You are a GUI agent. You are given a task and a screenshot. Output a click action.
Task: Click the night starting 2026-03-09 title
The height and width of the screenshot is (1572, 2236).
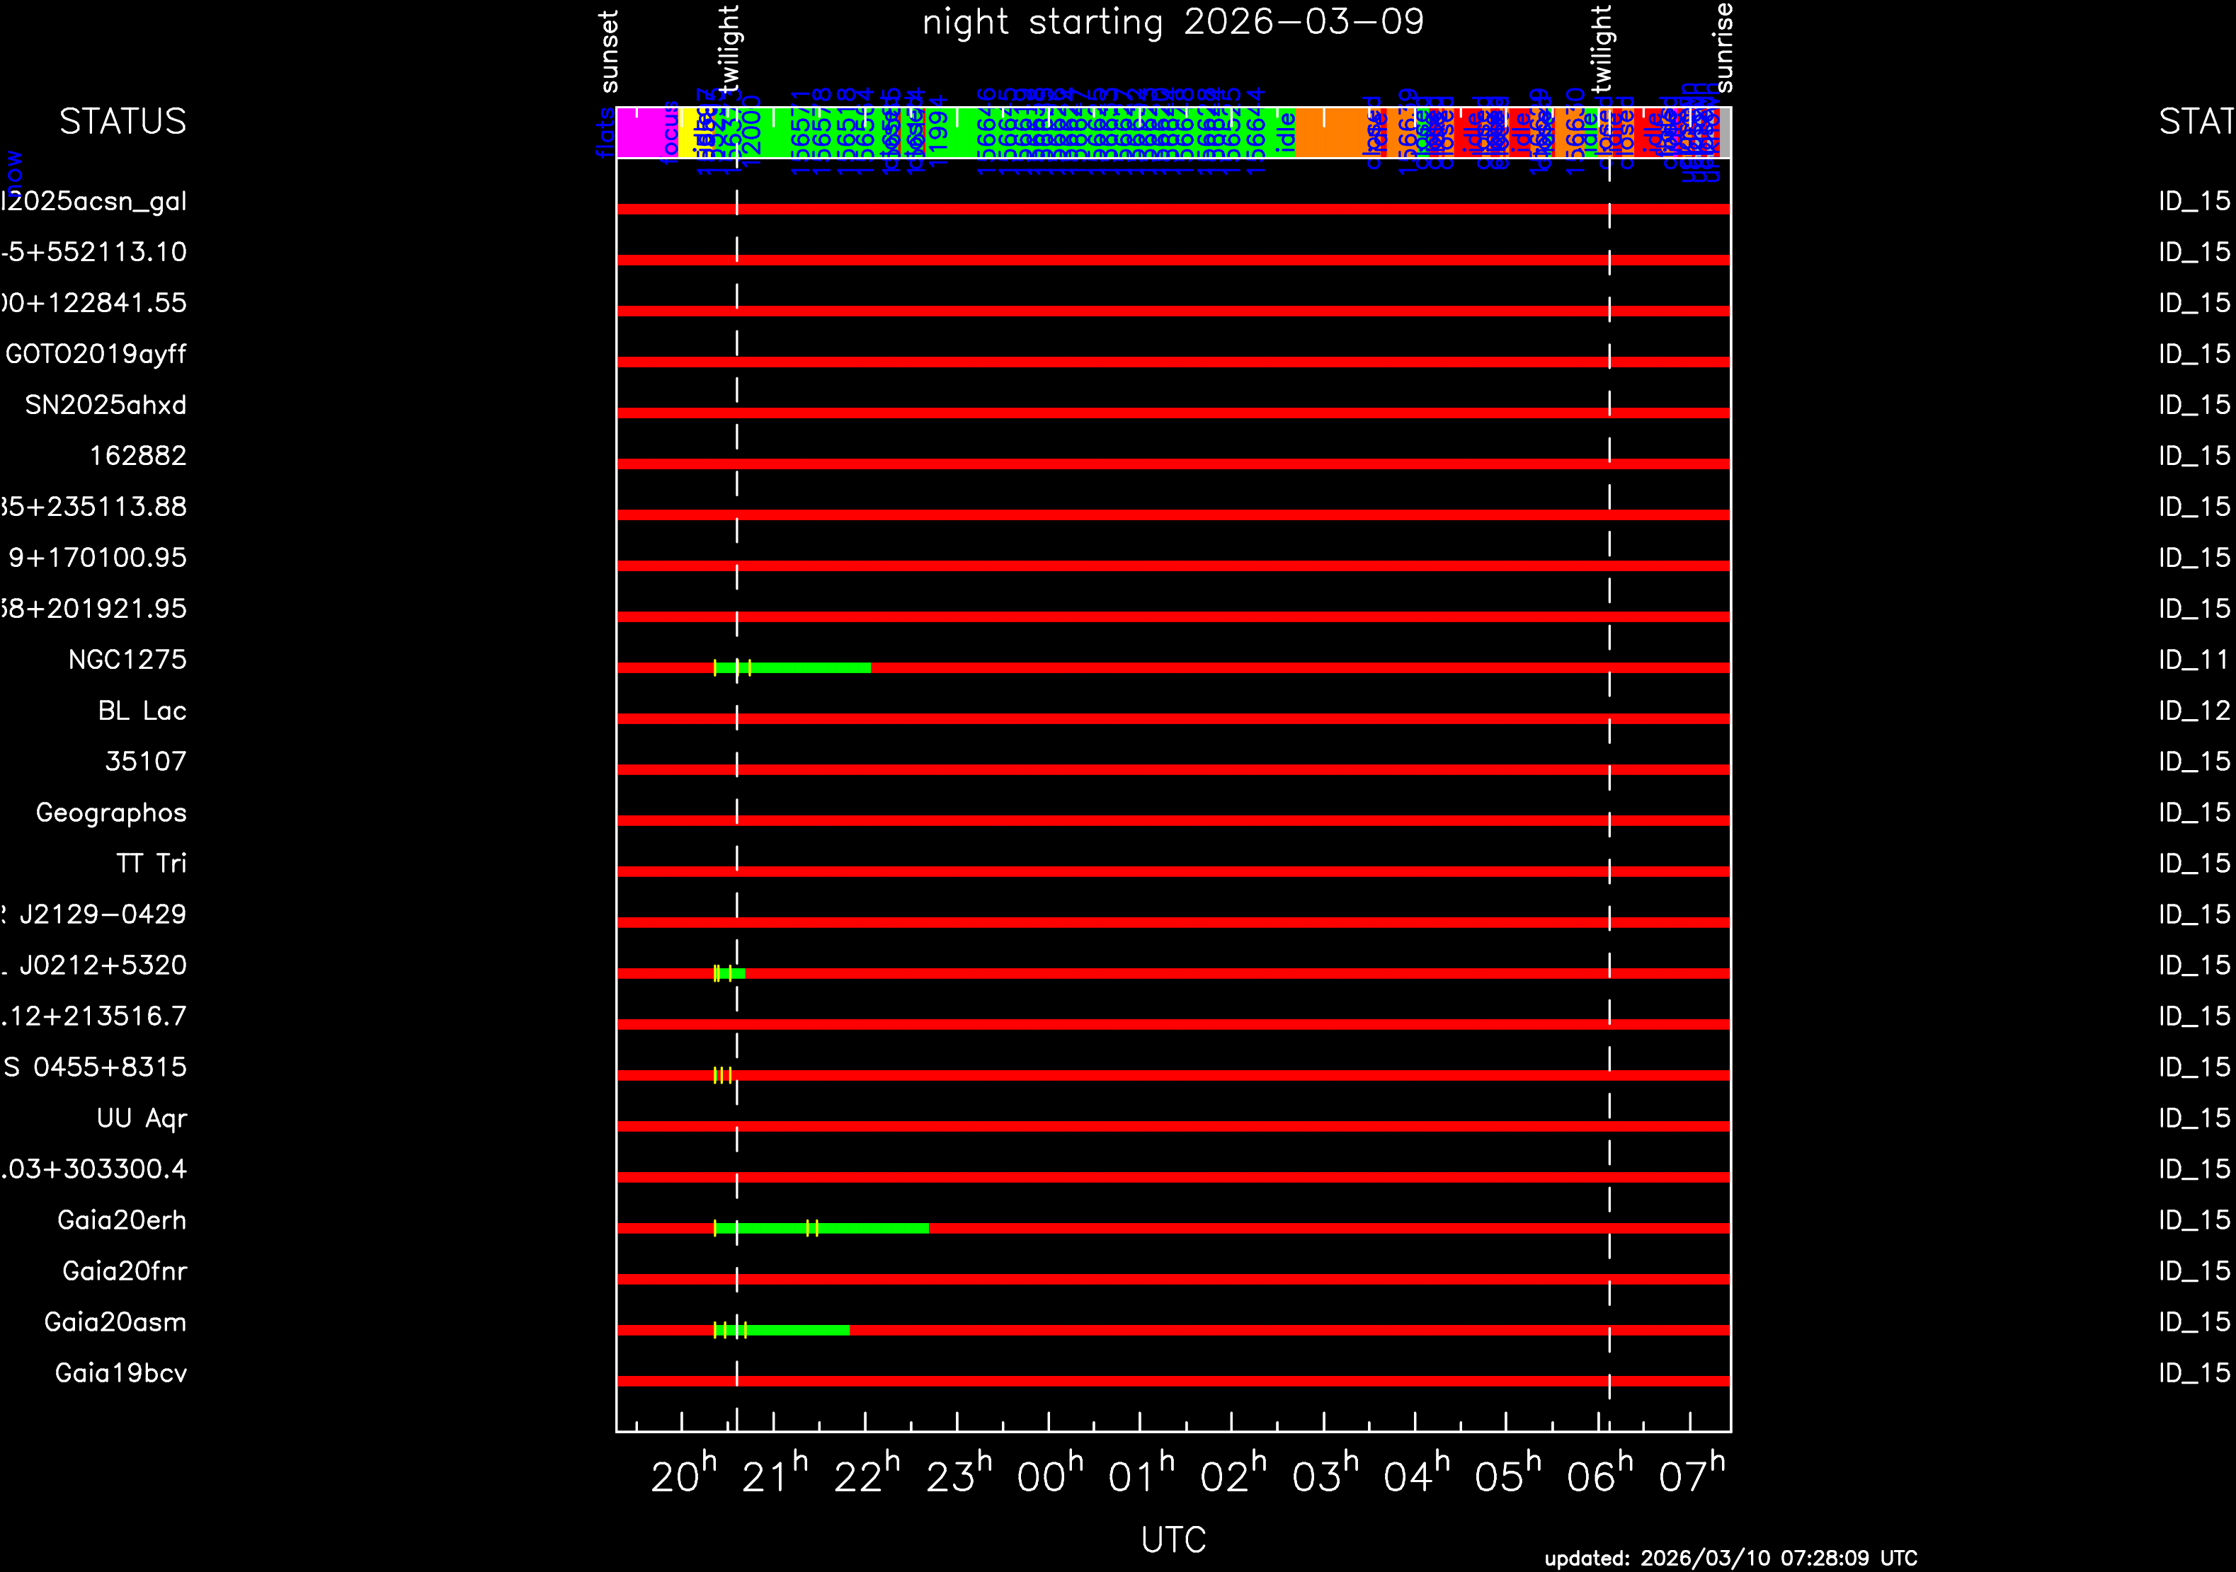coord(1173,23)
